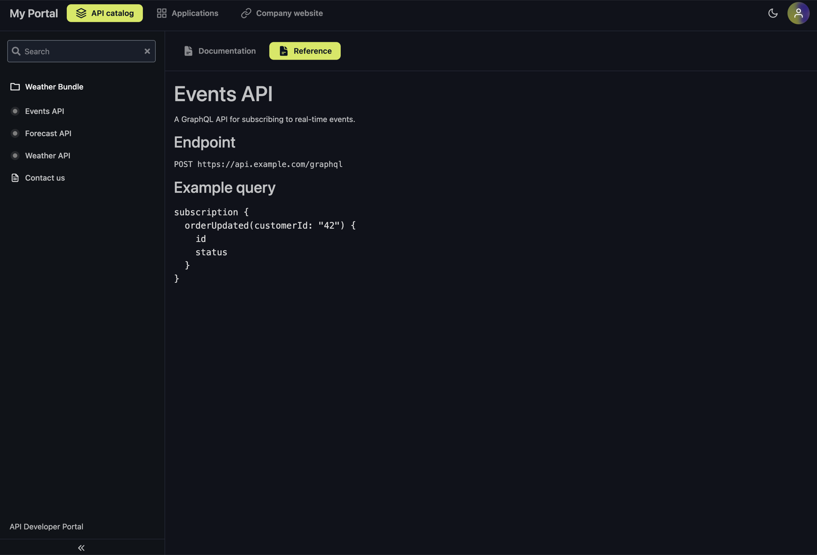Click the API Developer Portal footer text
817x555 pixels.
46,527
